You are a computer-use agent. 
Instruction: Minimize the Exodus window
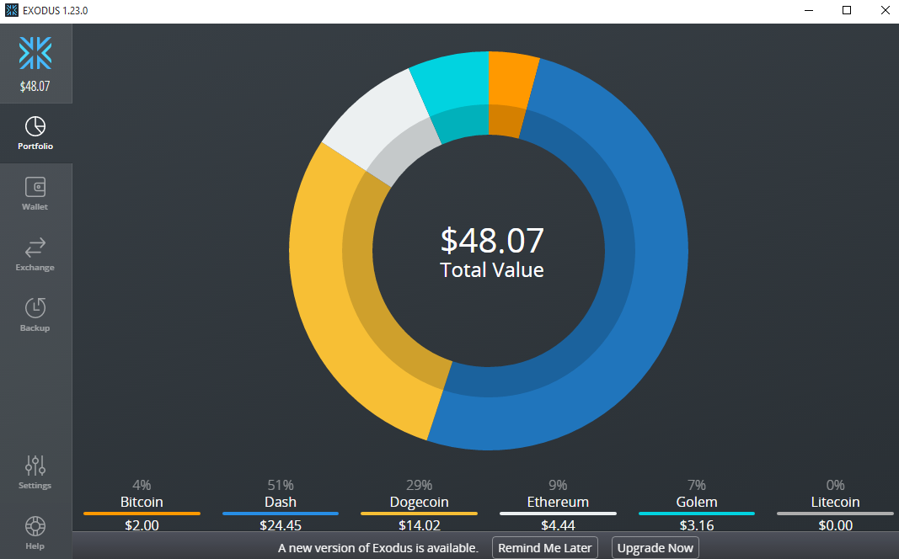809,10
